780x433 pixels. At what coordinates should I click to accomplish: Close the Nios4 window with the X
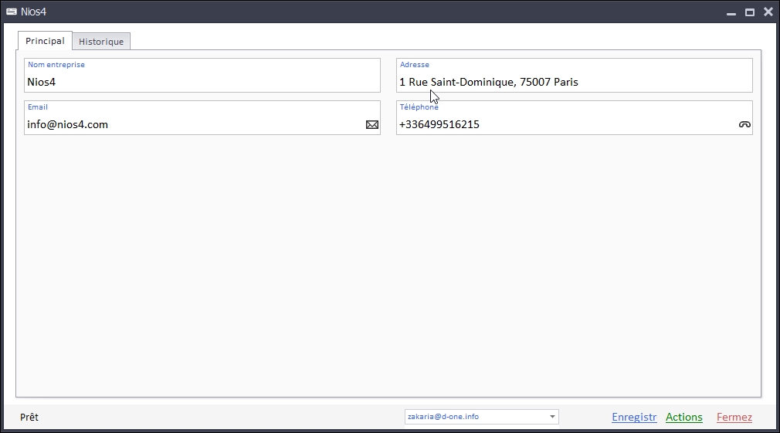[x=768, y=12]
